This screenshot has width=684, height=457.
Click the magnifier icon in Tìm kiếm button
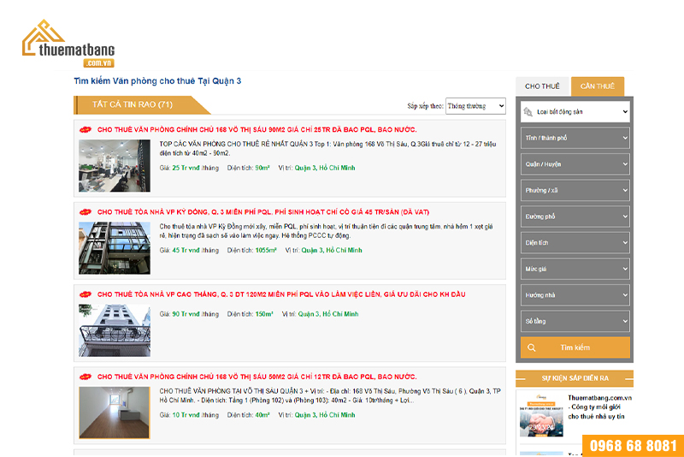(533, 347)
